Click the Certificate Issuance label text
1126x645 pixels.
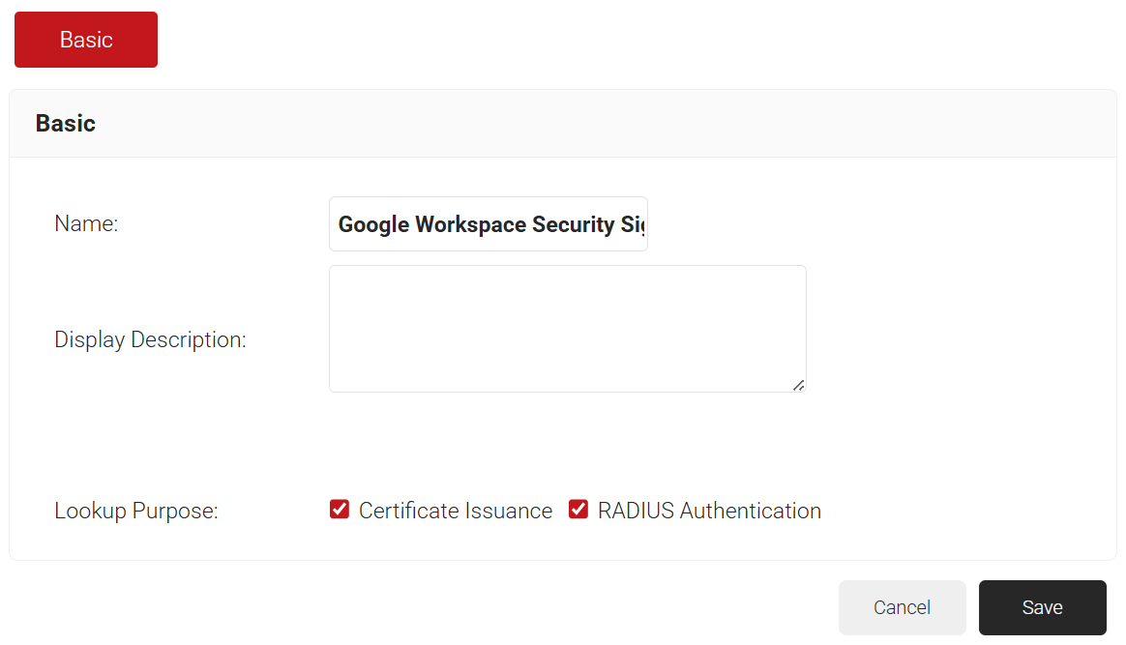[456, 511]
